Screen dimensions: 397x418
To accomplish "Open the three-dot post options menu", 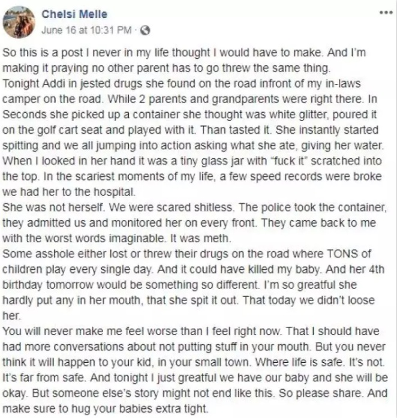I will (386, 13).
